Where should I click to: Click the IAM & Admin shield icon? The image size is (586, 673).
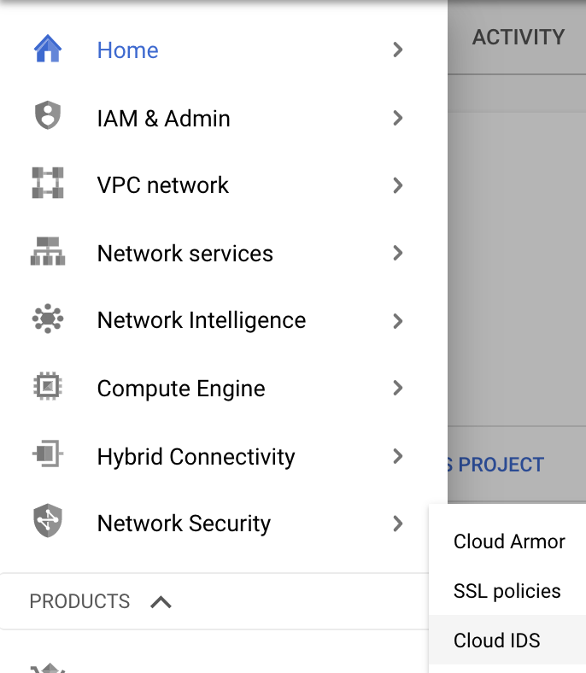48,116
